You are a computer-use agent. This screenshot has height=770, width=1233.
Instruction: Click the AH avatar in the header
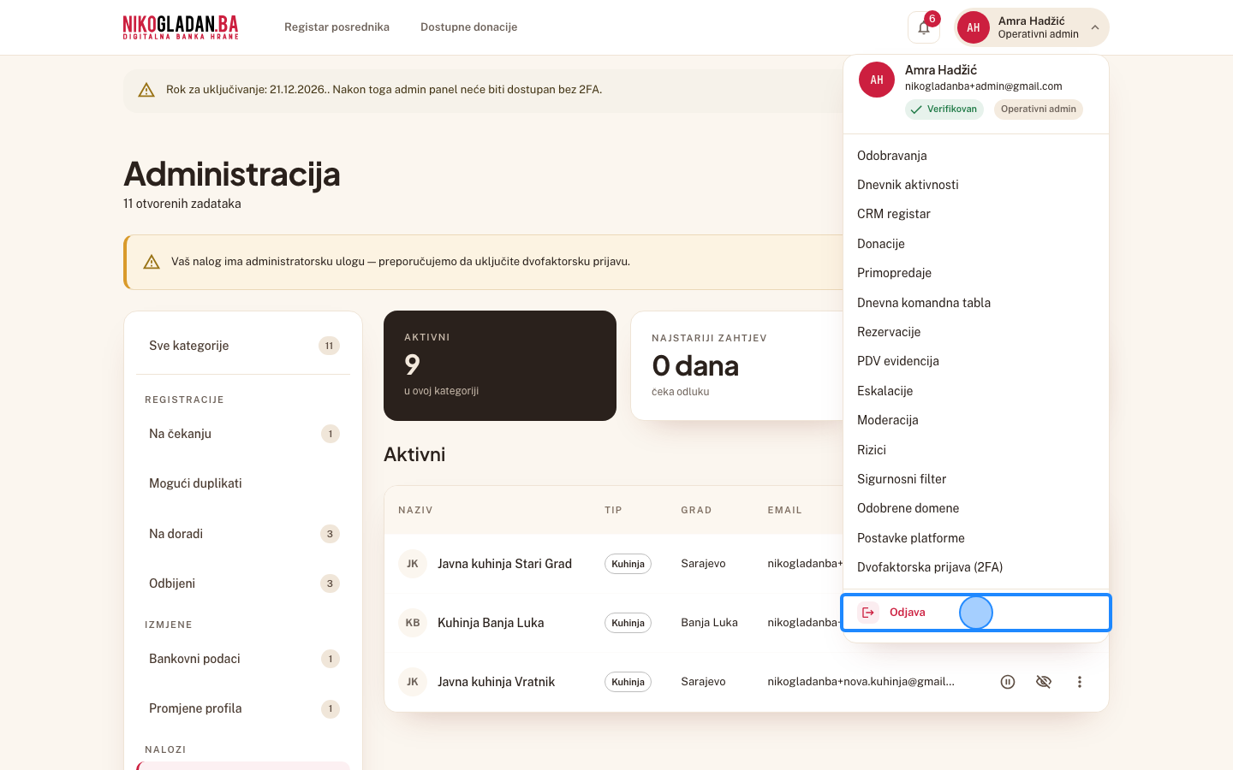(974, 27)
